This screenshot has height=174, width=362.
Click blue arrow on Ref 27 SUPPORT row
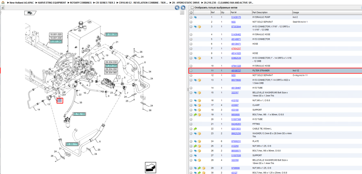195,156
